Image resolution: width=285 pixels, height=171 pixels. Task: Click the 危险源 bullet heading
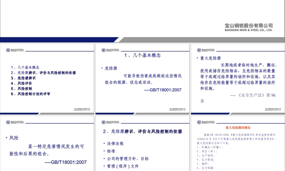pyautogui.click(x=111, y=68)
